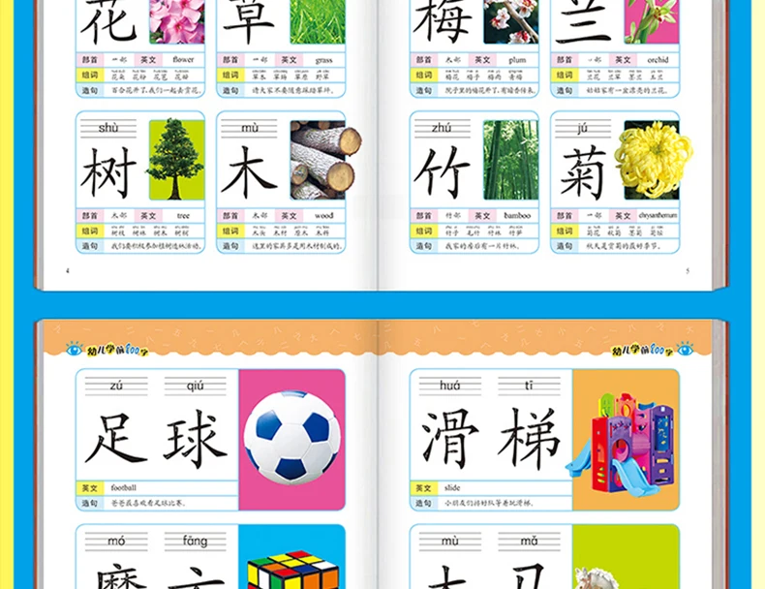Click the pinyin 'zú' above 足

[x=115, y=386]
